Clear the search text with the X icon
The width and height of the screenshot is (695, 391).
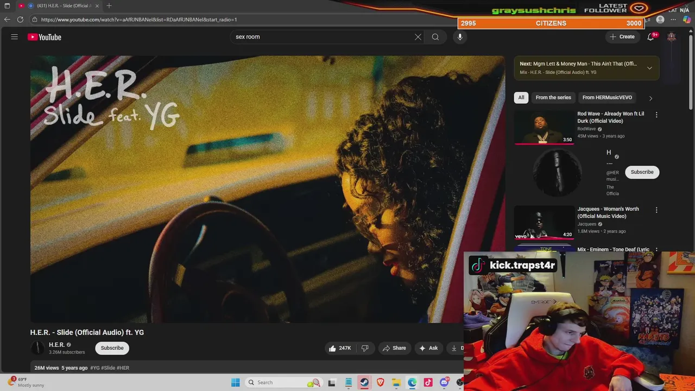418,37
